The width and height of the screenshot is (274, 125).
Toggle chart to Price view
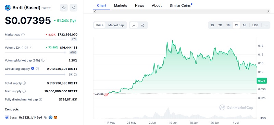(x=100, y=25)
